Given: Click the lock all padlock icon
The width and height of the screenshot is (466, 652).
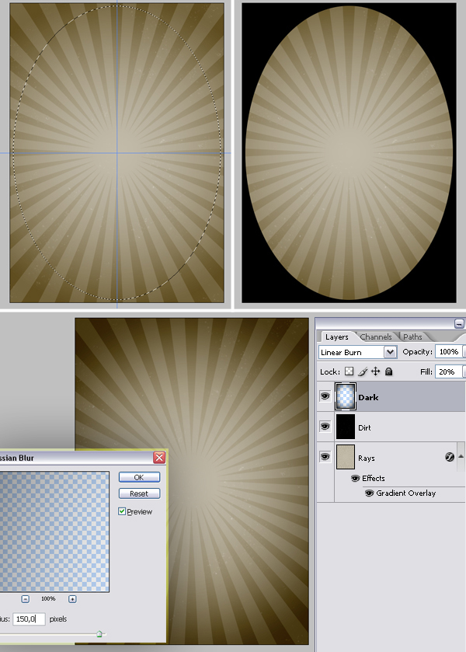Looking at the screenshot, I should (x=388, y=372).
